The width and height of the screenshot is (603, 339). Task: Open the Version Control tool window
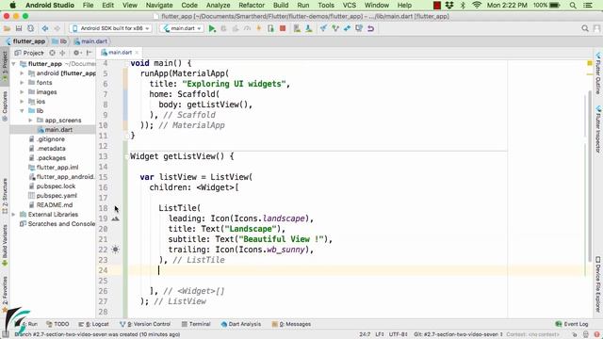click(145, 324)
